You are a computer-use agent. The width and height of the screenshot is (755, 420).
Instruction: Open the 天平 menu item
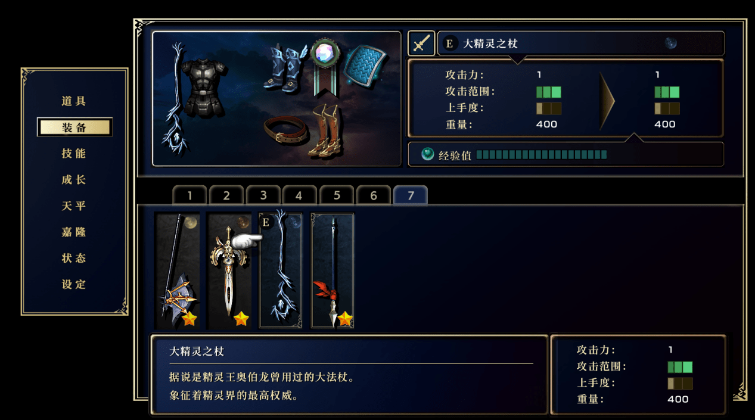[74, 206]
